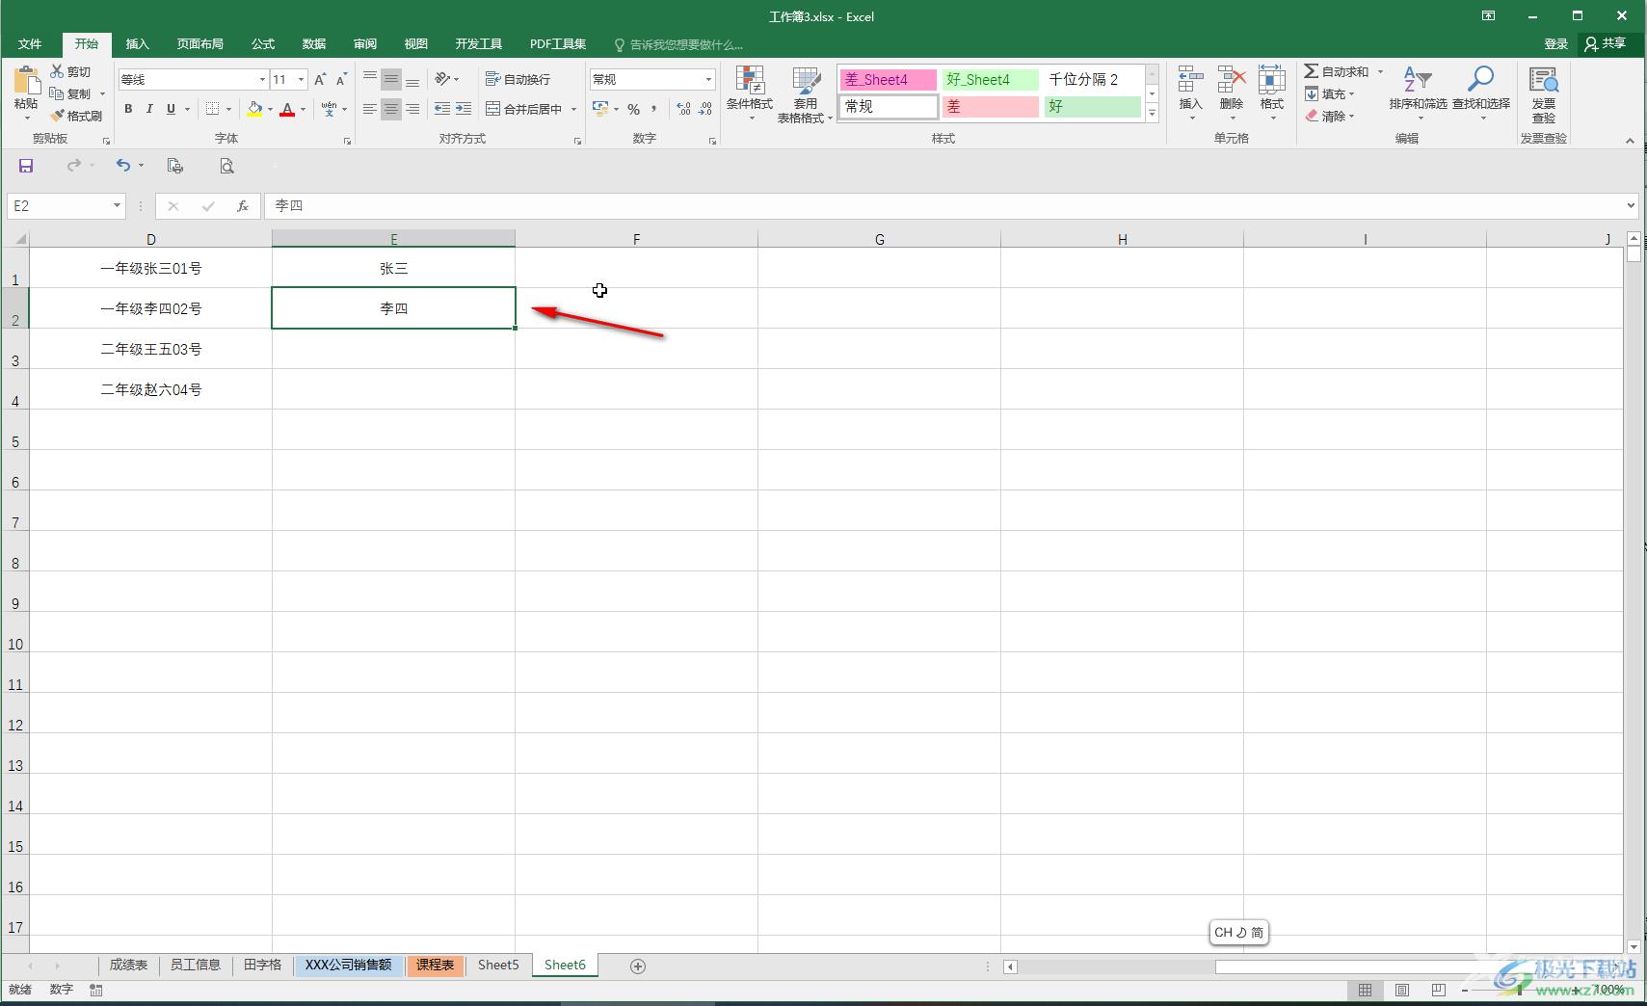Image resolution: width=1647 pixels, height=1006 pixels.
Task: Toggle Wrap Text (自动换行)
Action: 518,79
